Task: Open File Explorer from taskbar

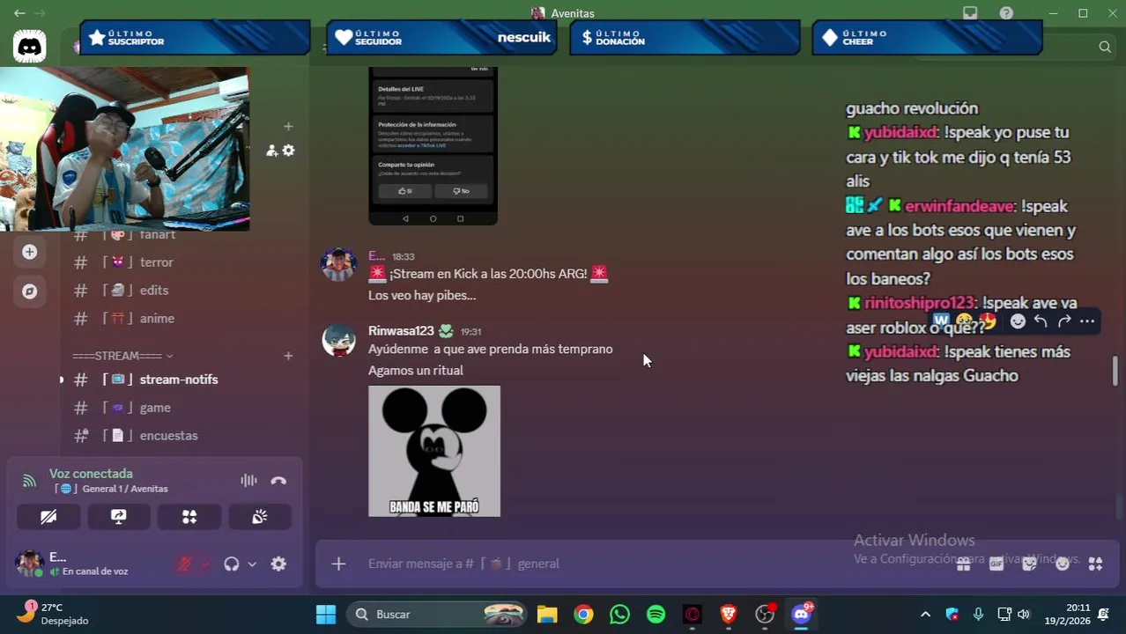Action: 547,615
